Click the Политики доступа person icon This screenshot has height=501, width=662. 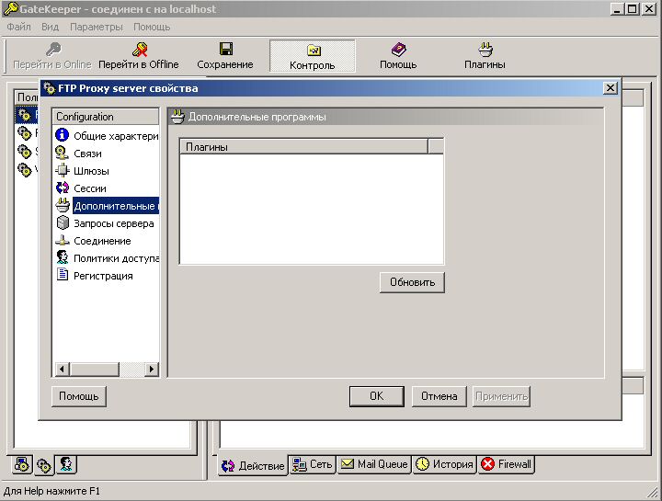pyautogui.click(x=63, y=257)
